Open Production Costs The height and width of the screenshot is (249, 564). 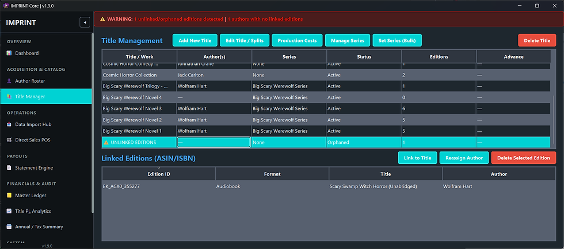[297, 41]
